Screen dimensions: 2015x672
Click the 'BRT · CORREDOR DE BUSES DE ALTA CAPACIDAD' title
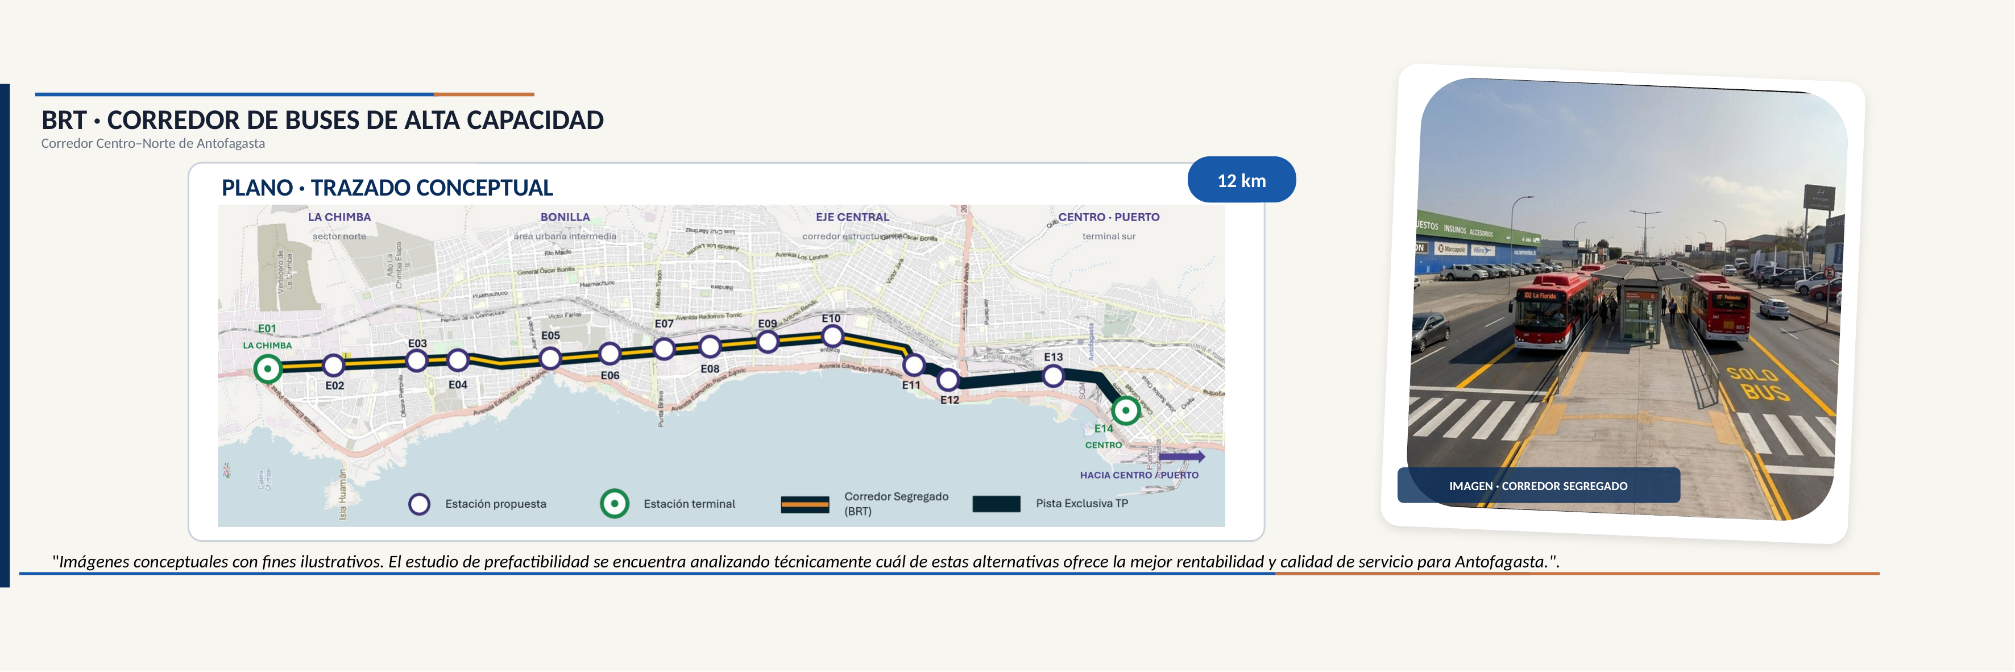322,121
